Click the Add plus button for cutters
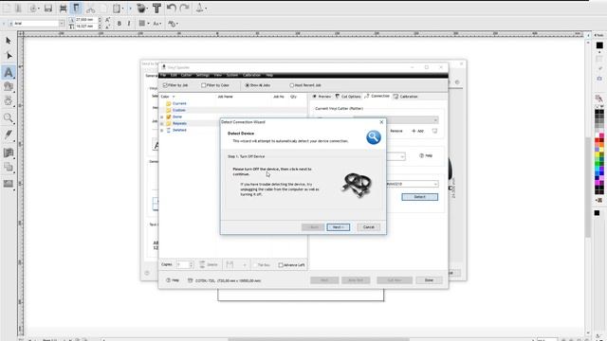 pyautogui.click(x=417, y=131)
